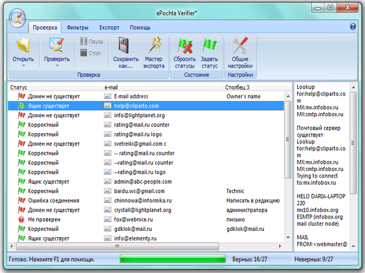Click the log panel scrollbar thumb

coord(353,143)
